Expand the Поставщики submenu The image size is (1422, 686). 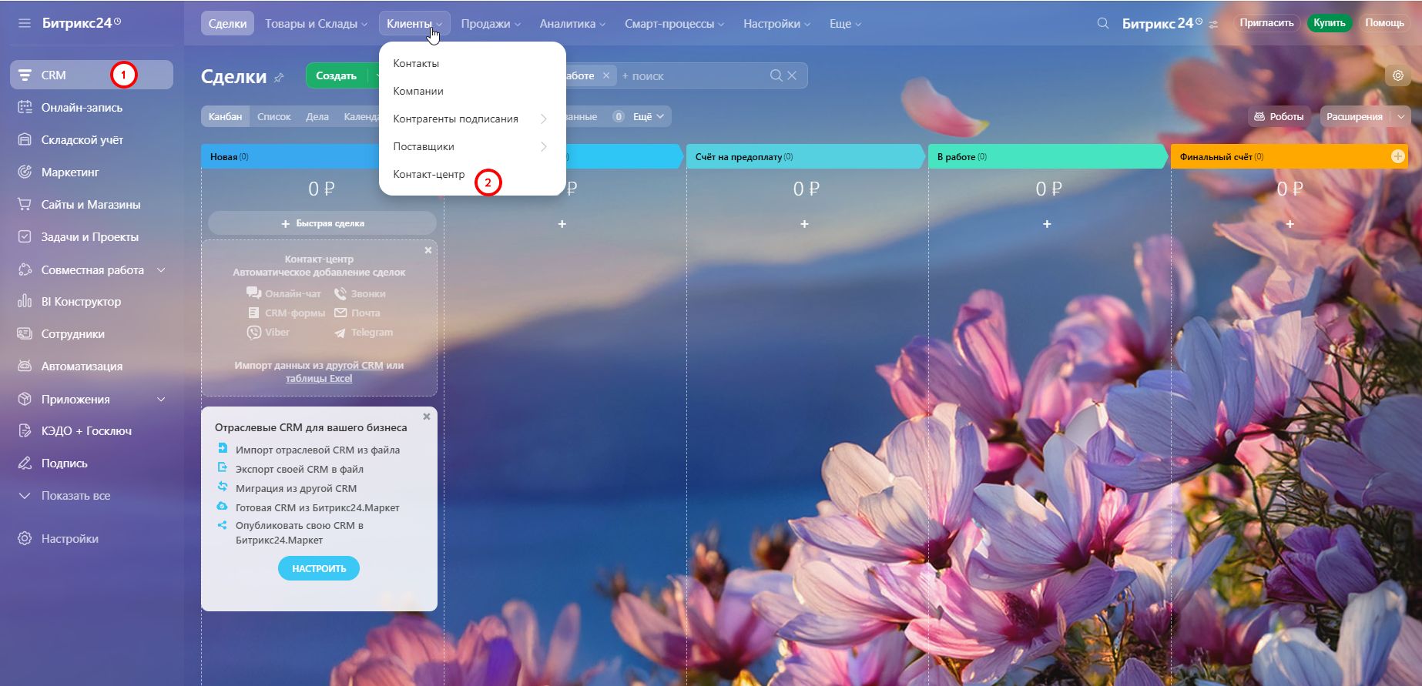(x=543, y=146)
